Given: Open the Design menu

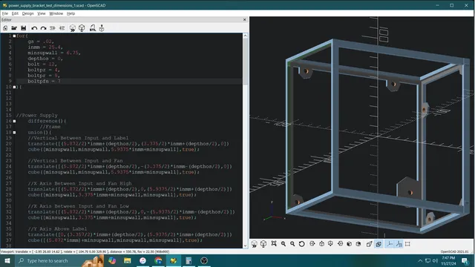Looking at the screenshot, I should pyautogui.click(x=28, y=13).
